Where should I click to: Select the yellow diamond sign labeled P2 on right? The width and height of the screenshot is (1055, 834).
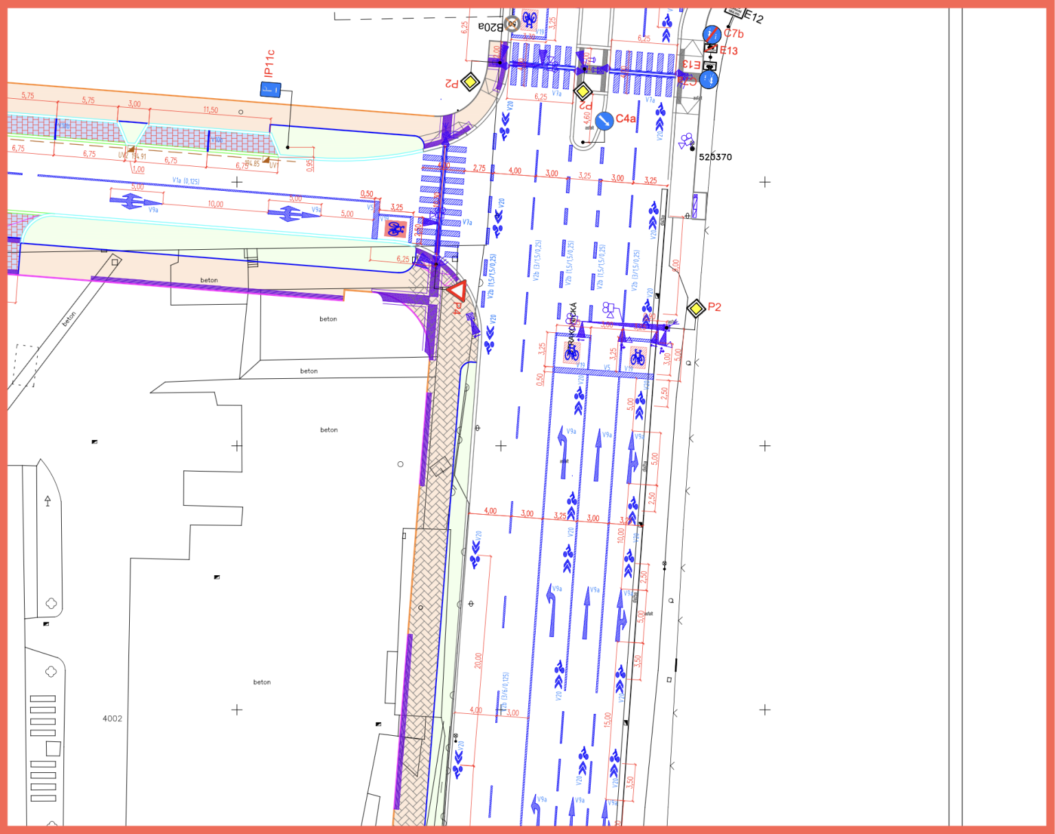pos(696,308)
